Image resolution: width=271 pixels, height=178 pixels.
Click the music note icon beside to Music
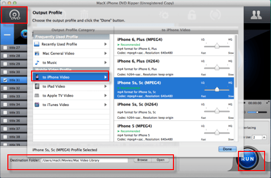37,63
